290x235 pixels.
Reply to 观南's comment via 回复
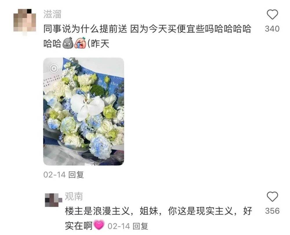tap(140, 226)
